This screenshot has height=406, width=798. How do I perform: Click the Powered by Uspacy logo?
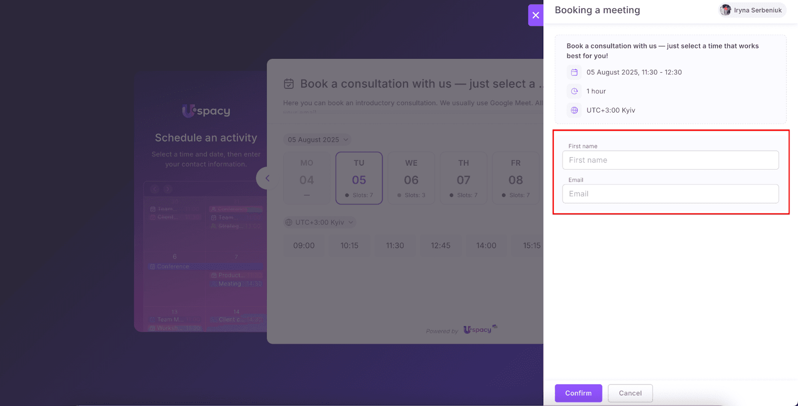(x=480, y=330)
